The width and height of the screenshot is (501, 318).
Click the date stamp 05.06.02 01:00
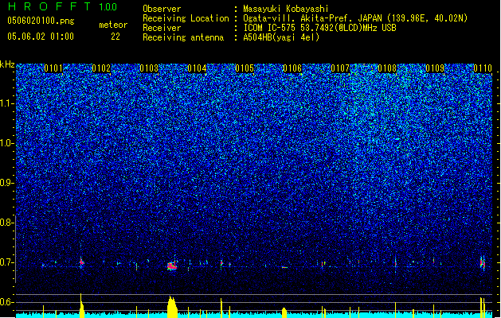pyautogui.click(x=41, y=37)
